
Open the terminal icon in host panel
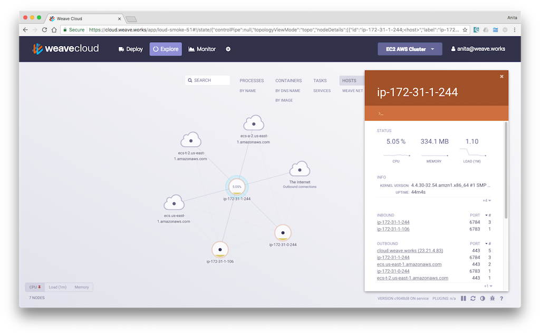coord(381,113)
